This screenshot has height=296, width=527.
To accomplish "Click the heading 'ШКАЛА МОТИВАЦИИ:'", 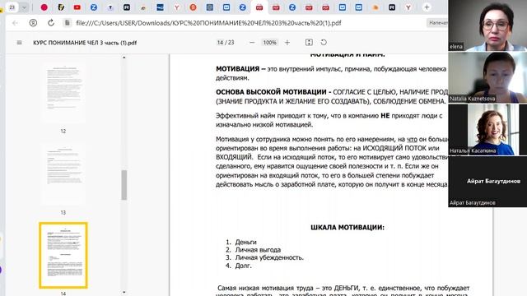I will click(x=347, y=228).
